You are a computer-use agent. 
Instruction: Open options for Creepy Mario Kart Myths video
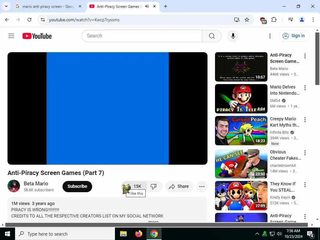305,120
